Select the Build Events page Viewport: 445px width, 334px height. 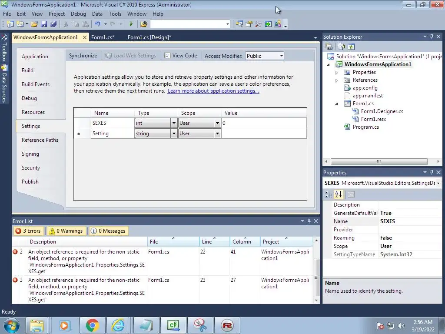click(x=36, y=84)
